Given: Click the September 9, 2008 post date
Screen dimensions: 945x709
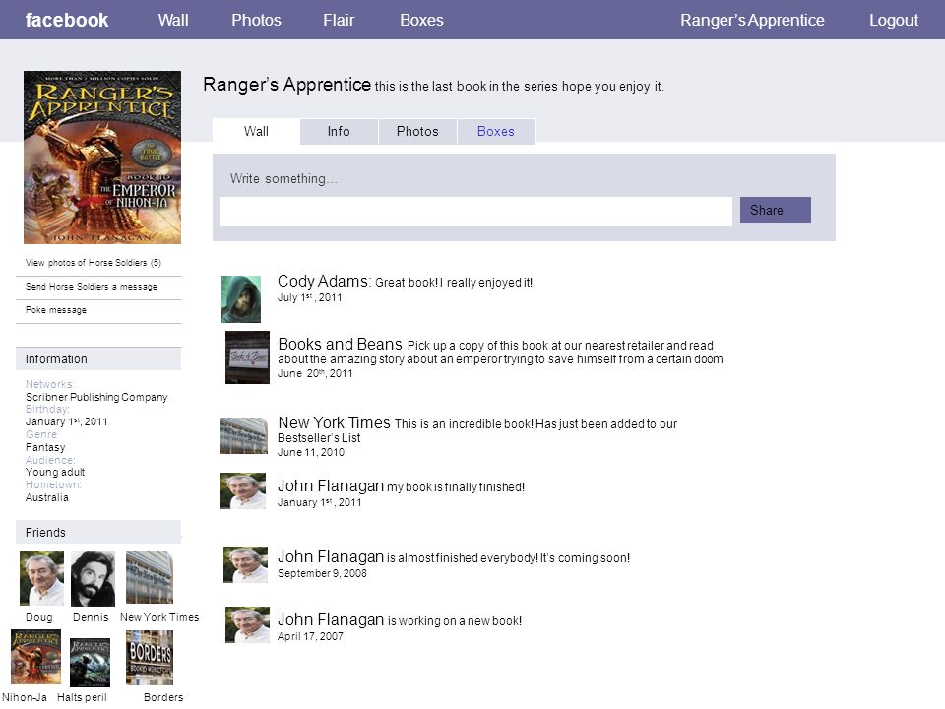Looking at the screenshot, I should 322,573.
